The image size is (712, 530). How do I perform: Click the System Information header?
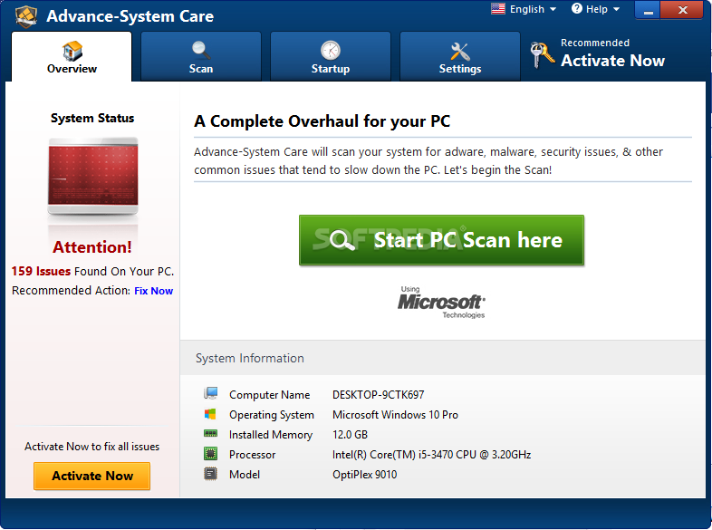point(250,359)
